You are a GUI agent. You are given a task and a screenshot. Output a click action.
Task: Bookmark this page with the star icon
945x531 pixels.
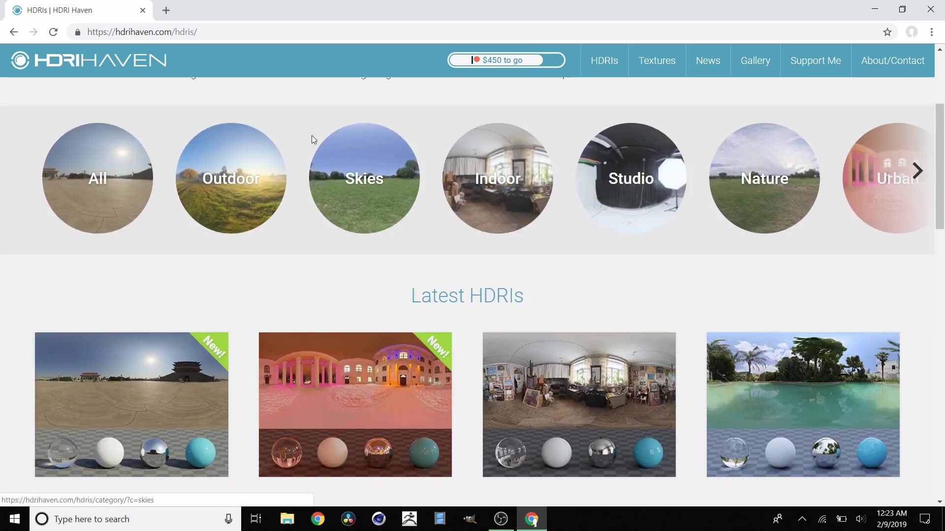[887, 32]
